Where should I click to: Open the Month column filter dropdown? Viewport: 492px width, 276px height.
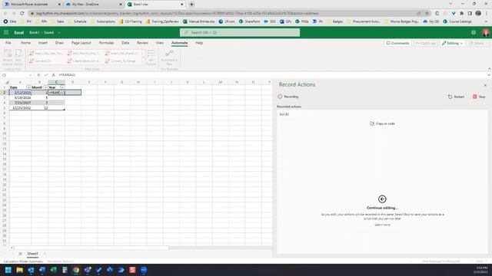pos(45,87)
